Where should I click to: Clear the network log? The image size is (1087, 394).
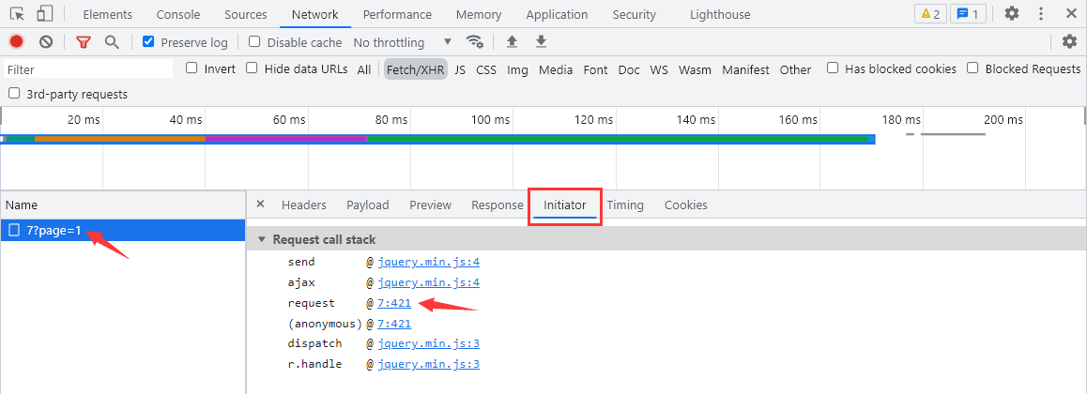point(46,42)
